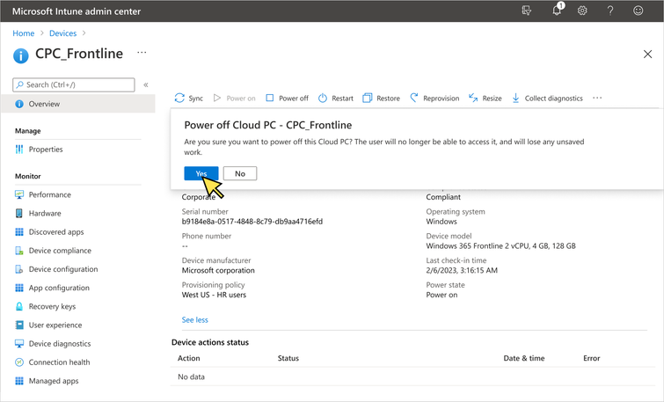This screenshot has width=664, height=402.
Task: Go to the Devices breadcrumb link
Action: (x=62, y=33)
